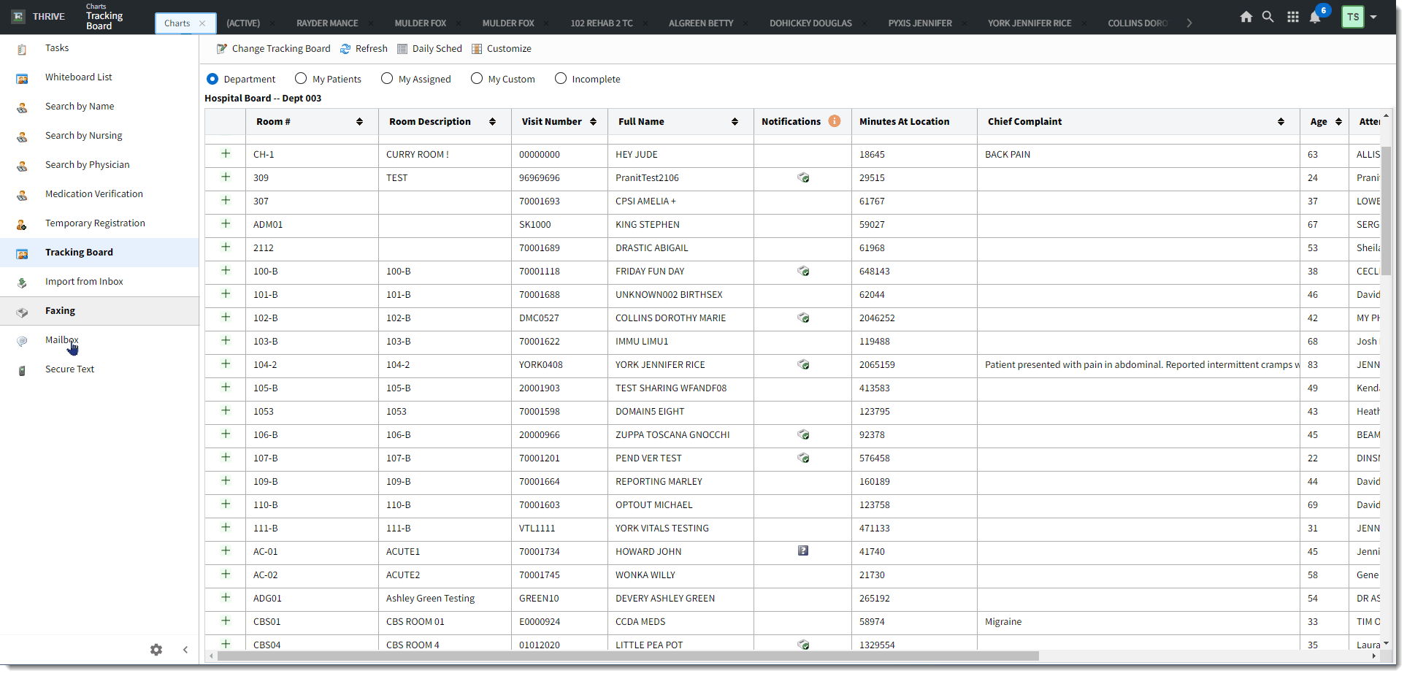Click notification icon for FRIDAY FUN DAY
1407x676 pixels.
[803, 271]
